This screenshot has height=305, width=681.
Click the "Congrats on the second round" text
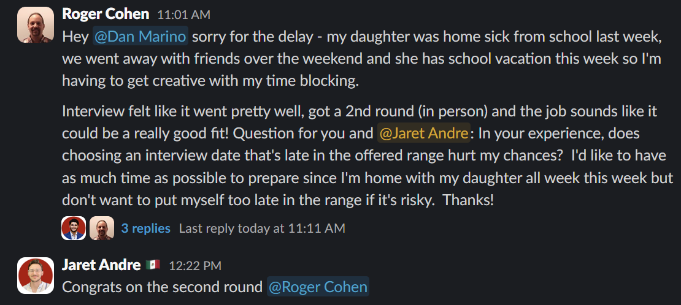pyautogui.click(x=162, y=287)
